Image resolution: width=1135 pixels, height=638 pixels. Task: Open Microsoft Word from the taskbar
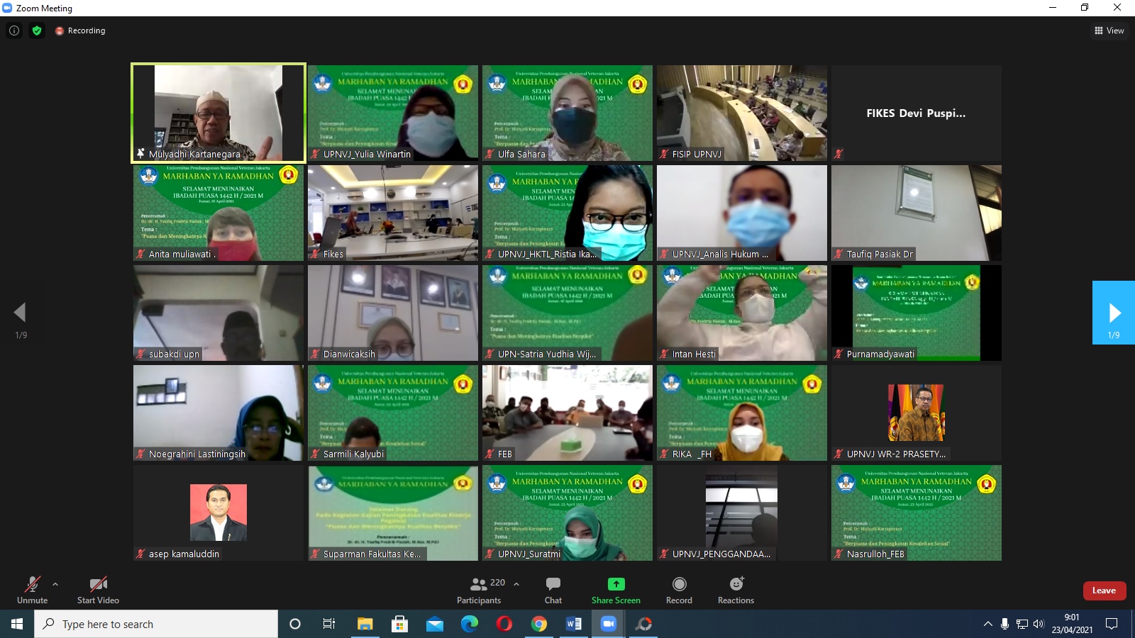tap(574, 624)
